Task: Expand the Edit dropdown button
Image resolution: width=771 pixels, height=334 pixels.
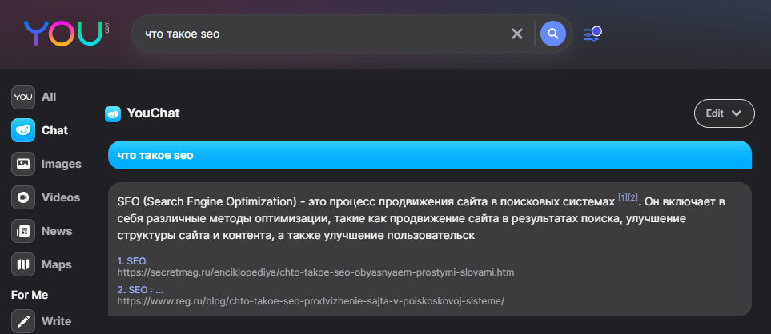Action: (724, 113)
